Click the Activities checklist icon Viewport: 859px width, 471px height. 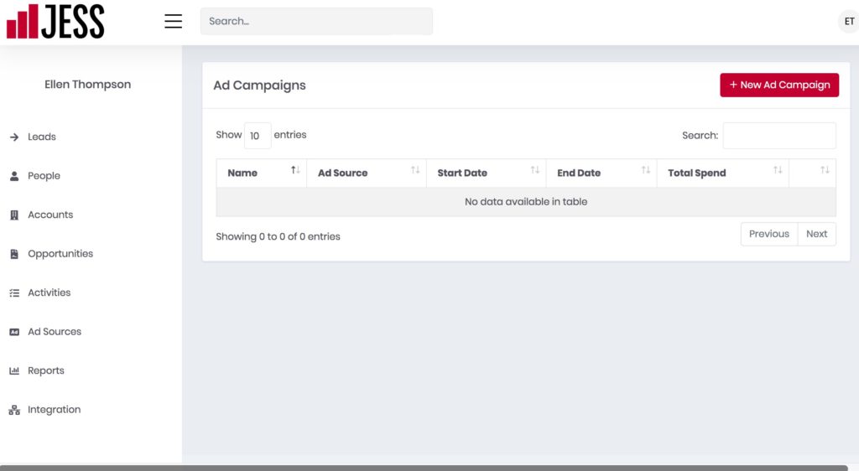point(14,292)
